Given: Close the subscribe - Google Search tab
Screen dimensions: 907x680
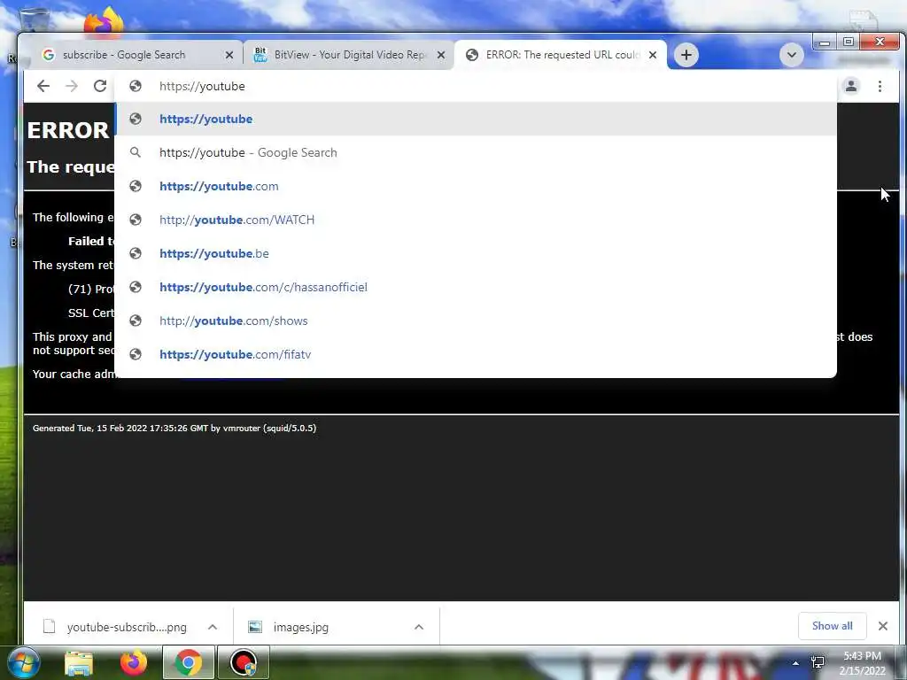Looking at the screenshot, I should pyautogui.click(x=229, y=55).
